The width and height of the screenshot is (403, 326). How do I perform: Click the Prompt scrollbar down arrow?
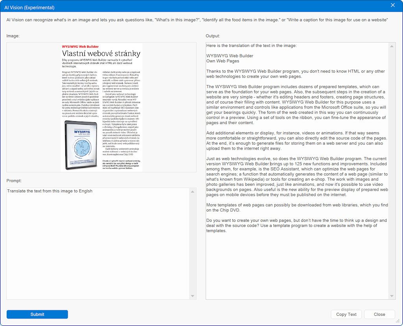pyautogui.click(x=192, y=296)
